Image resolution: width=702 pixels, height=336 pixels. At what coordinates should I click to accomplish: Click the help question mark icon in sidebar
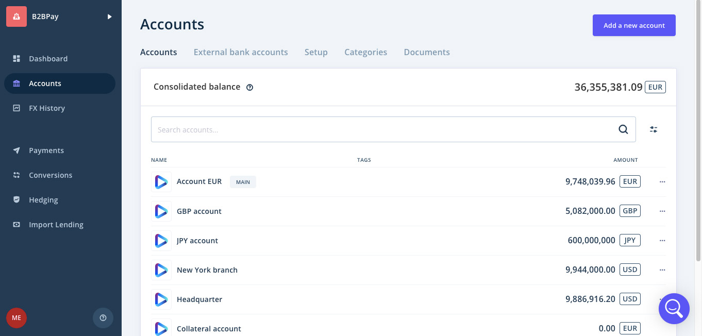point(103,318)
